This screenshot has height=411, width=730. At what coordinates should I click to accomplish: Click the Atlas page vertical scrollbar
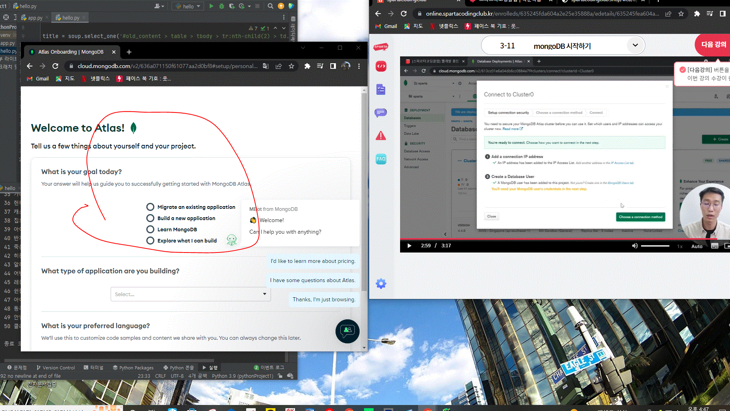[x=364, y=192]
